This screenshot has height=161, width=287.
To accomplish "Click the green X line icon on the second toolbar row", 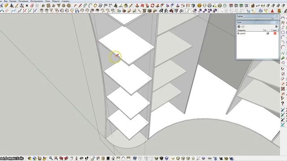I will click(30, 11).
